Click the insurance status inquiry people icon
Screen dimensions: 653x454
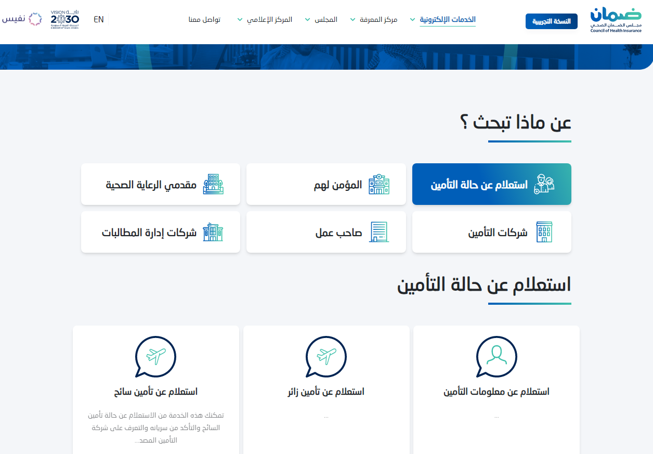[x=544, y=185]
